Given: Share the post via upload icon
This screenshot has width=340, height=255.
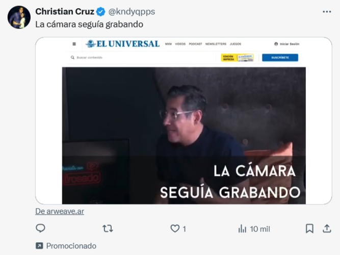Looking at the screenshot, I should [x=327, y=228].
